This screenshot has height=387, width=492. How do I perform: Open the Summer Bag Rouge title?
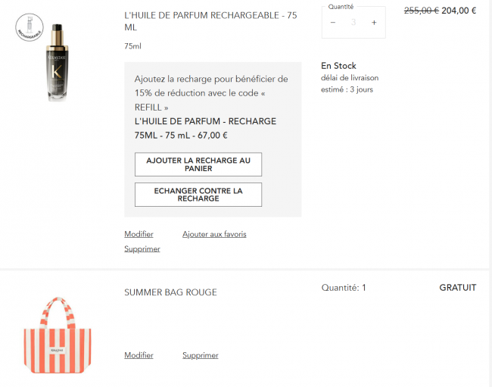point(171,292)
